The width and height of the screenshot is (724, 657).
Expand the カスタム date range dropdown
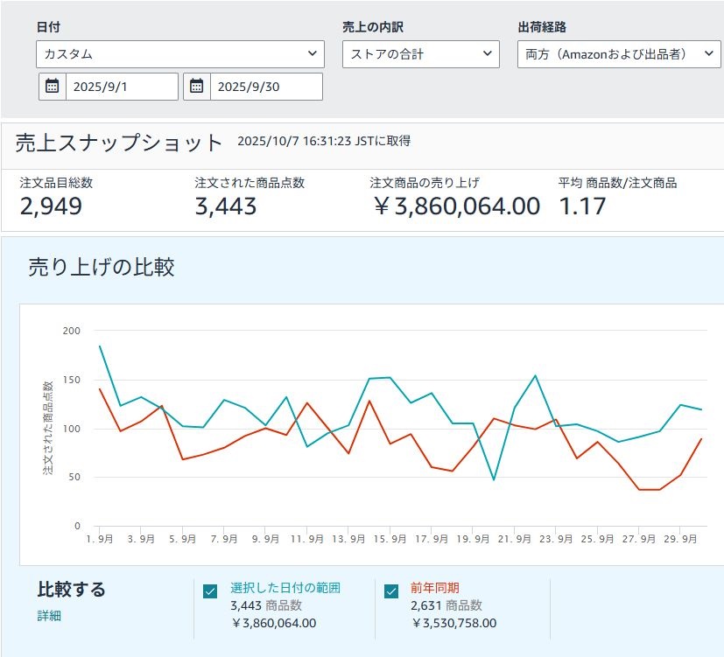tap(180, 54)
